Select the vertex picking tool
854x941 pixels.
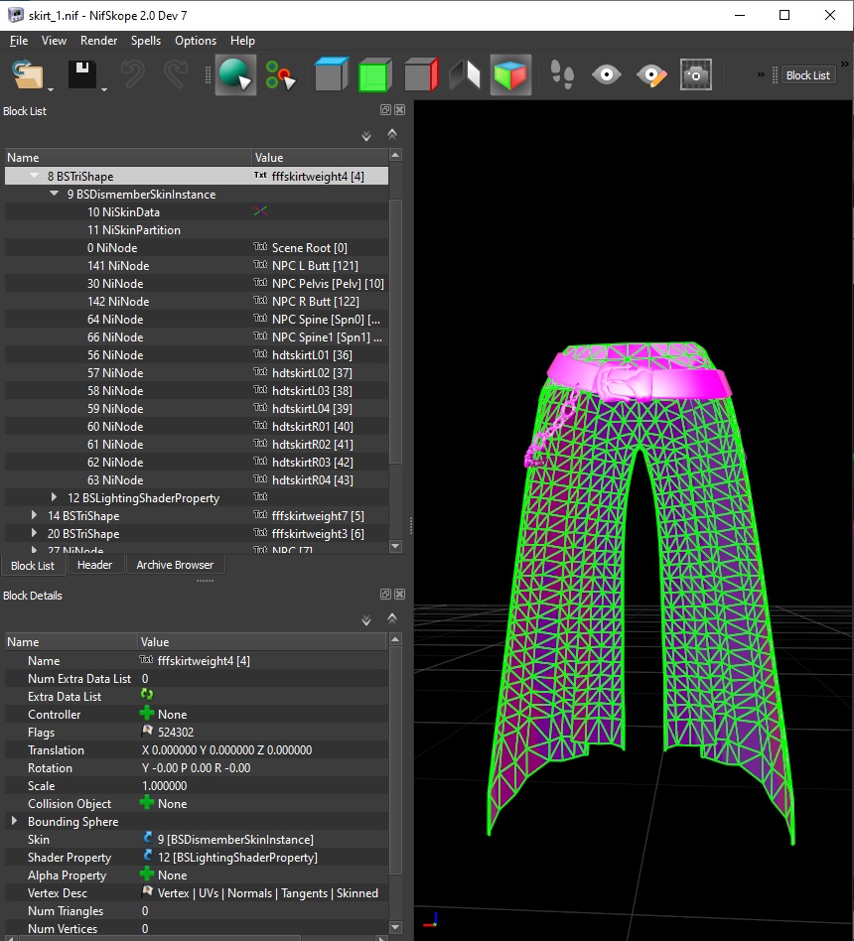(281, 75)
